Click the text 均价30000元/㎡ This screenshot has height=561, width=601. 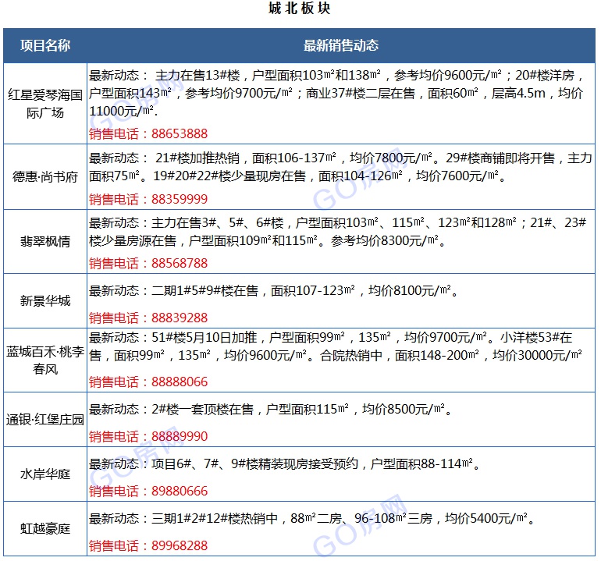tap(537, 356)
